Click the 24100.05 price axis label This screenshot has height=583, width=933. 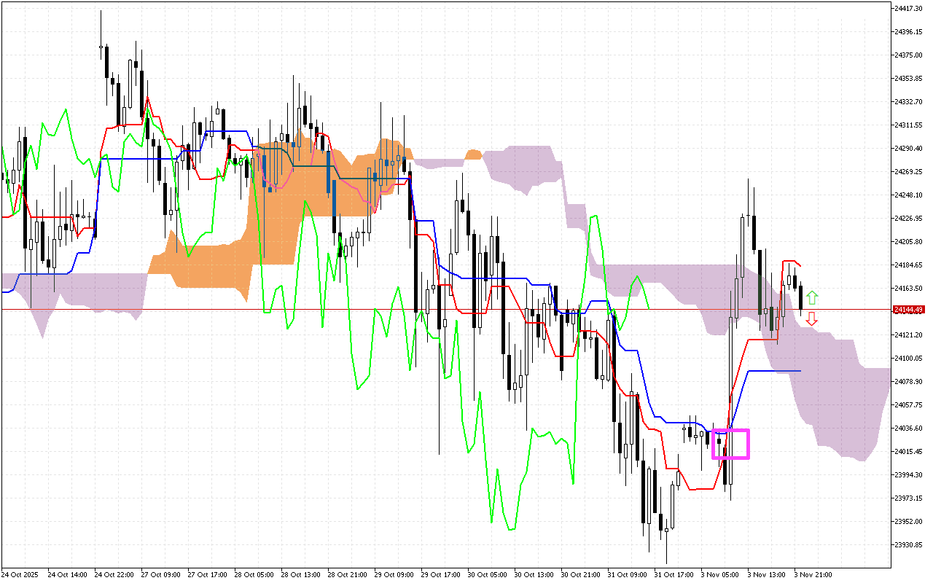(909, 358)
